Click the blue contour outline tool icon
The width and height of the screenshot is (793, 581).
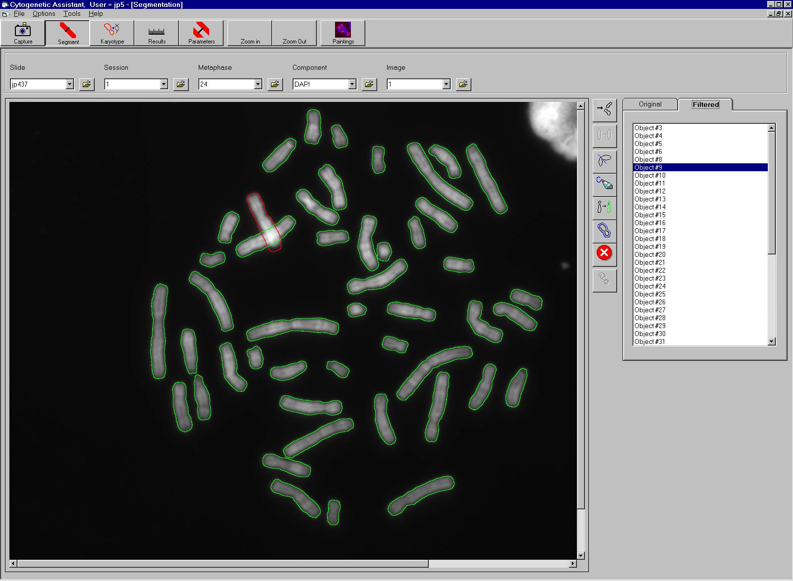point(605,231)
